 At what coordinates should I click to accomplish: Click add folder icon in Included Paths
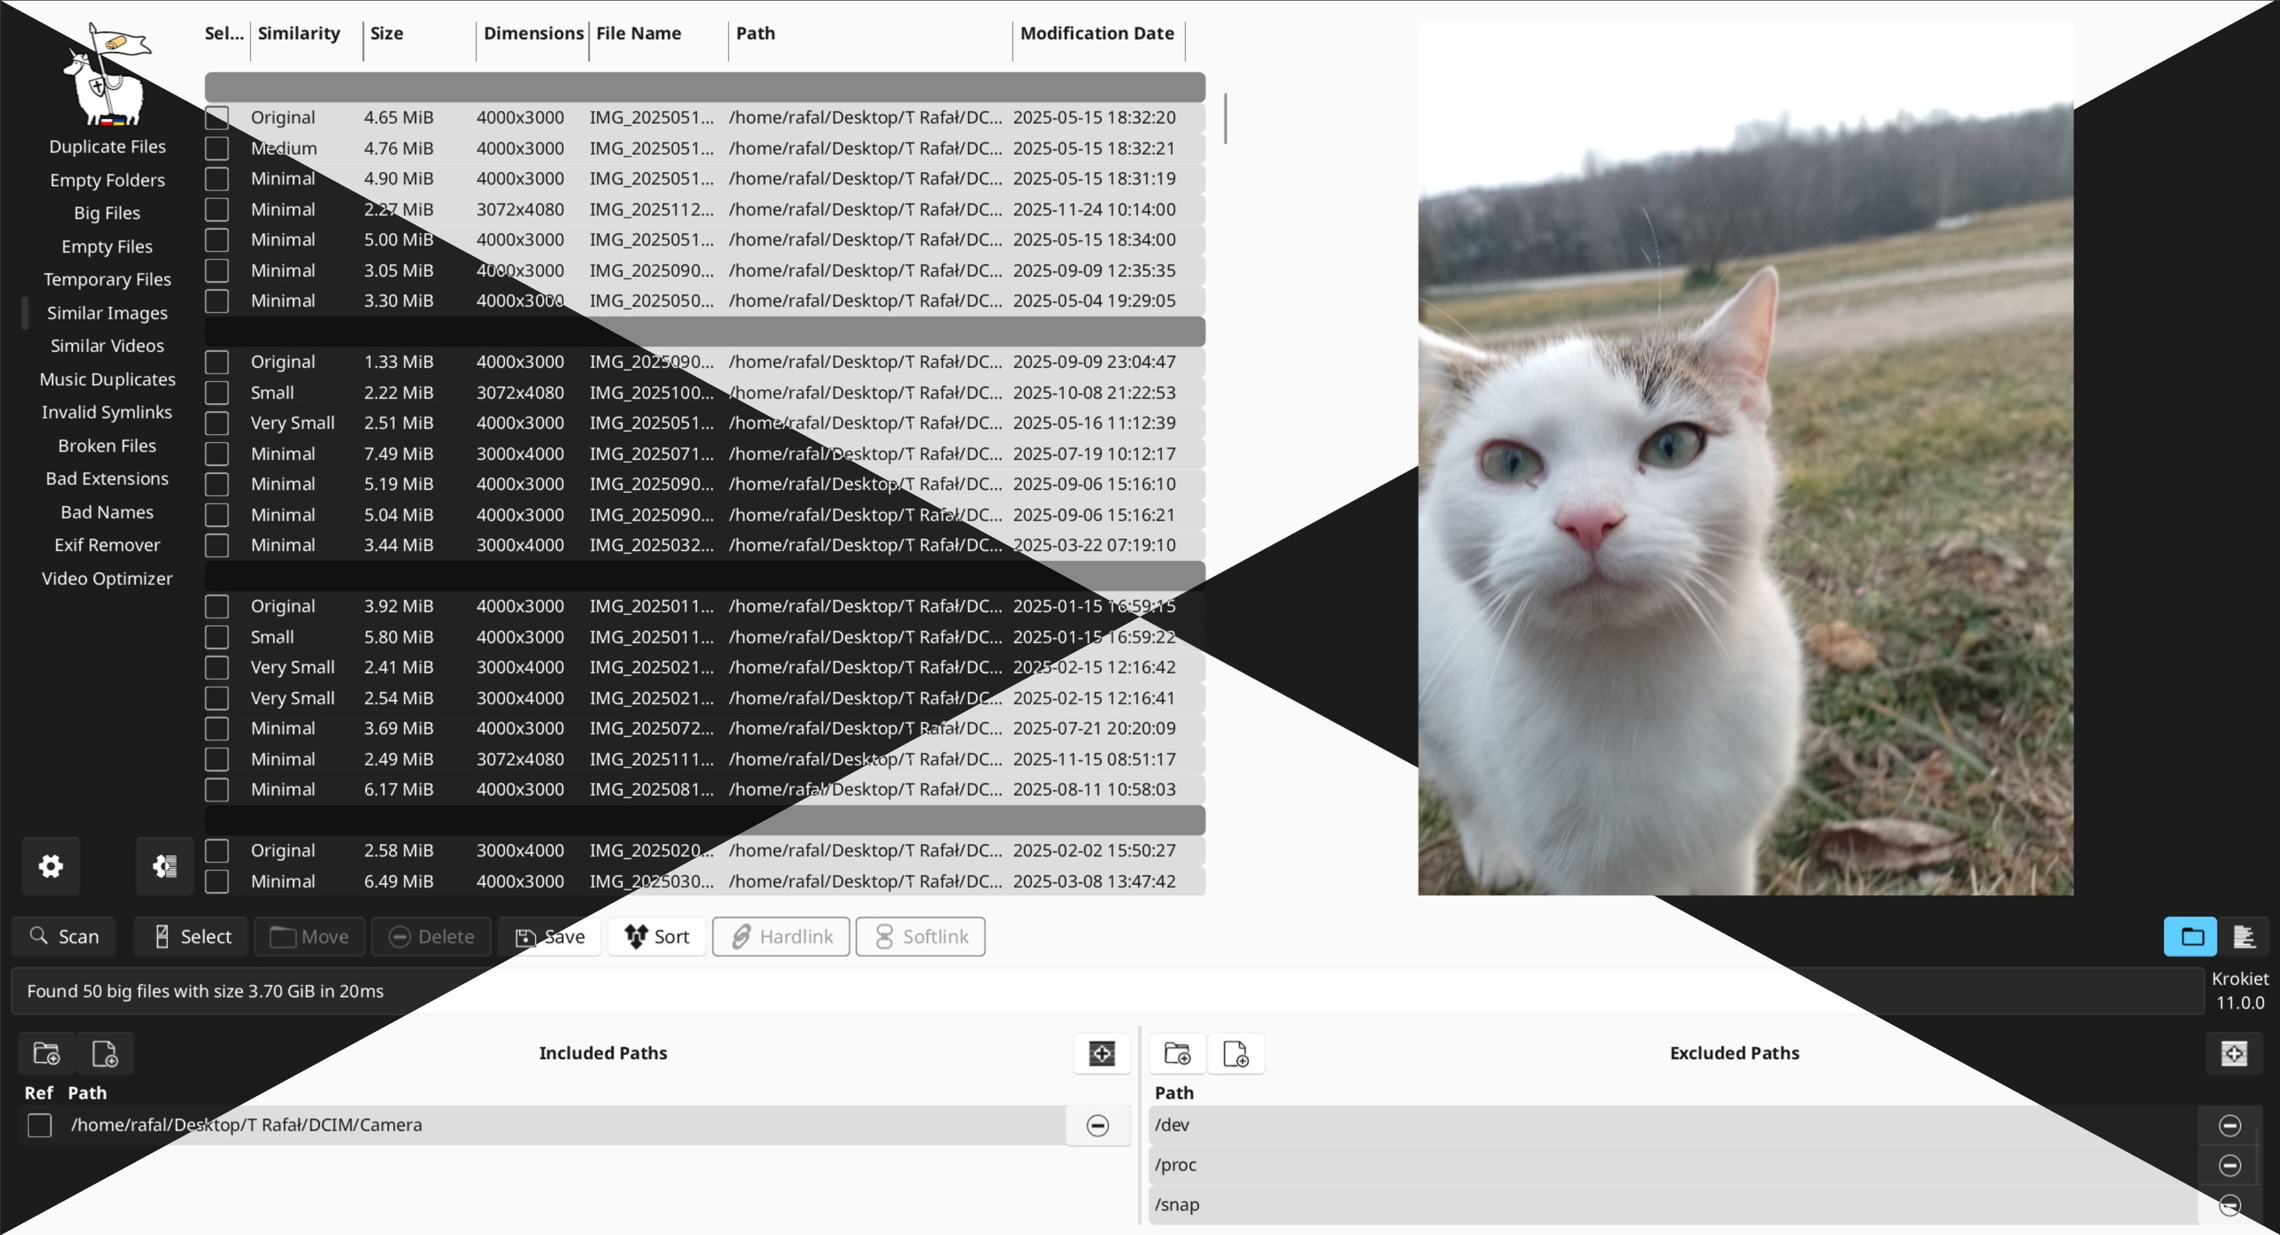(46, 1052)
